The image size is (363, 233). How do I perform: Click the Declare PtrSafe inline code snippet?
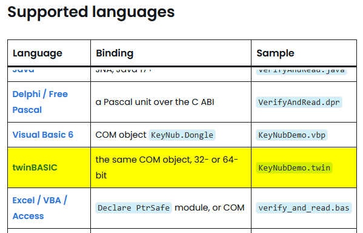(133, 208)
